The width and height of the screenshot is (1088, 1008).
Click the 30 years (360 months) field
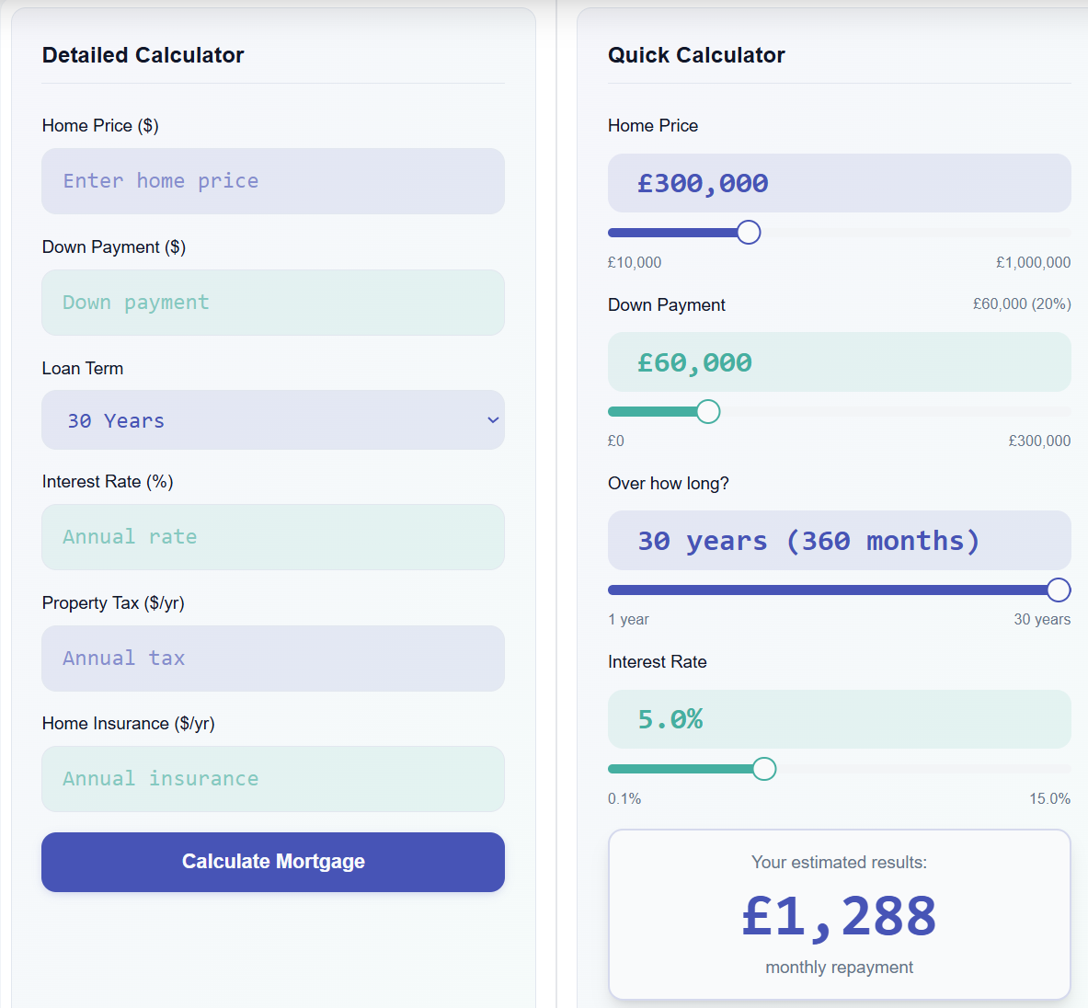pos(839,540)
